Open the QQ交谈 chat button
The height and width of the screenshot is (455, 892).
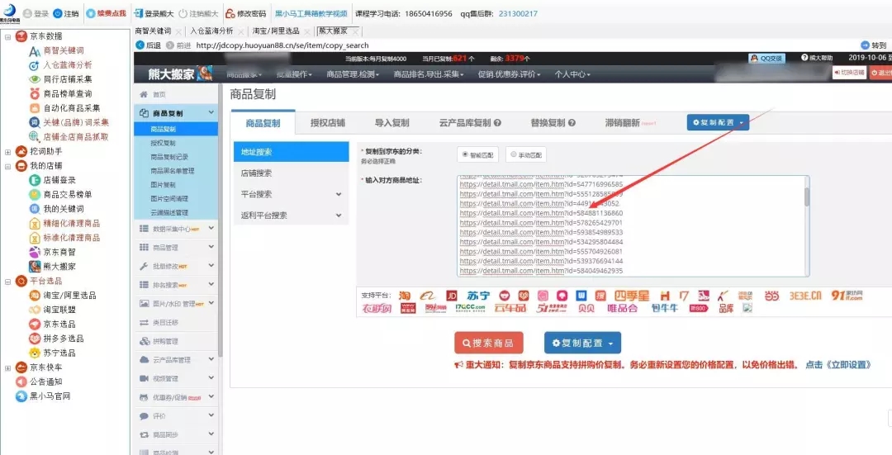pos(766,59)
